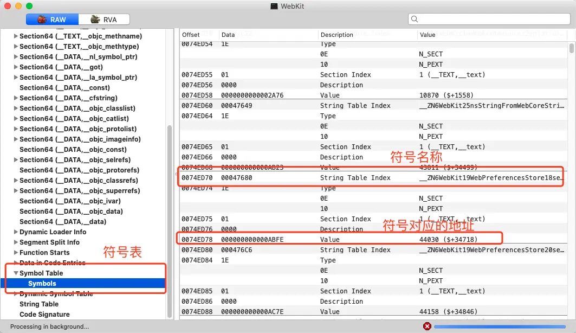Click data value 000000000000ABFE

(x=253, y=239)
